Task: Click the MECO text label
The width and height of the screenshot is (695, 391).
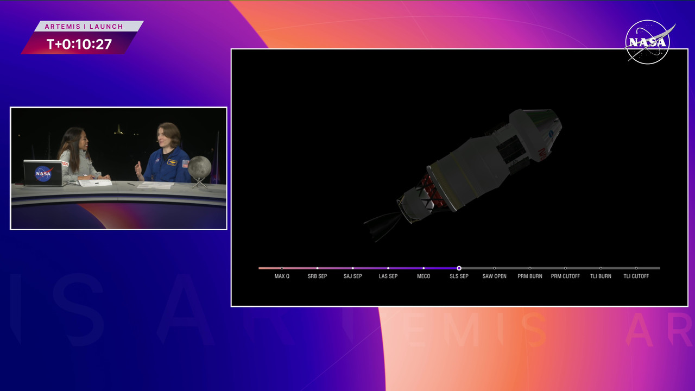Action: coord(424,276)
